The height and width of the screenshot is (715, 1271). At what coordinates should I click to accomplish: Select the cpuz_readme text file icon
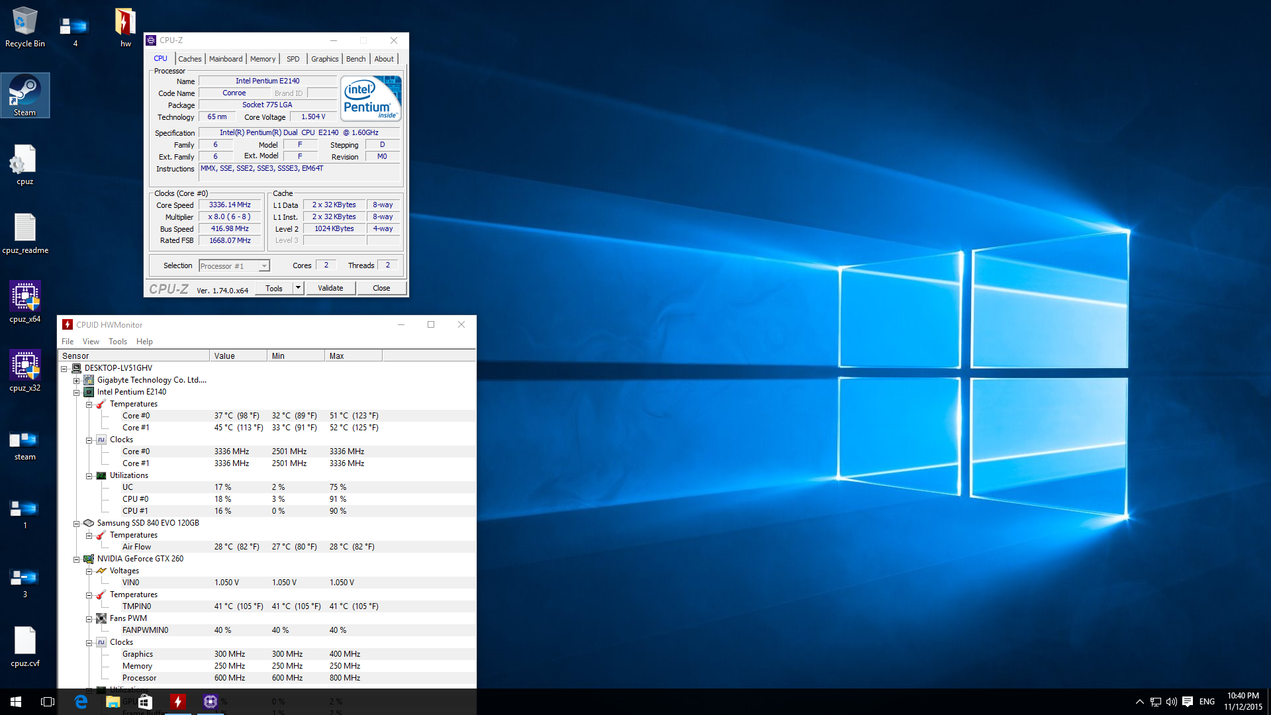[x=25, y=234]
